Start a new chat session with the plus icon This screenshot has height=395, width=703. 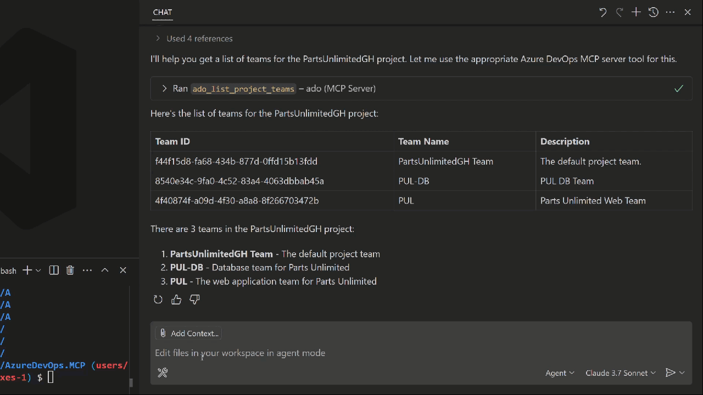pyautogui.click(x=636, y=12)
